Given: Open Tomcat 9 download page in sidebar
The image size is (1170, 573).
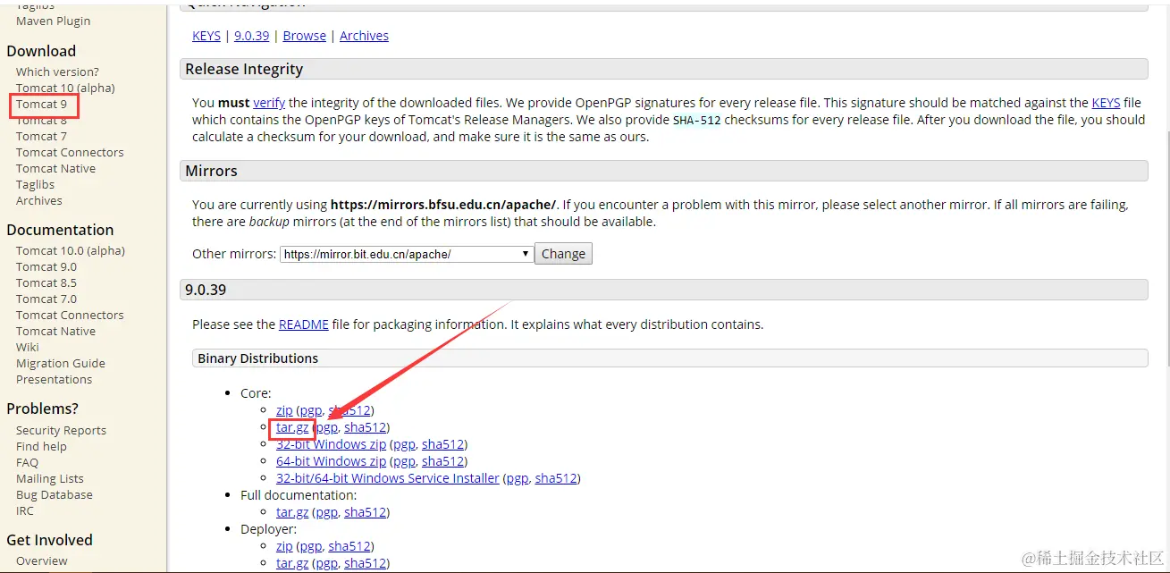Looking at the screenshot, I should click(x=41, y=105).
